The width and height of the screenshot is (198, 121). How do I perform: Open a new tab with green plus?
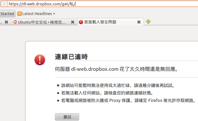click(148, 21)
